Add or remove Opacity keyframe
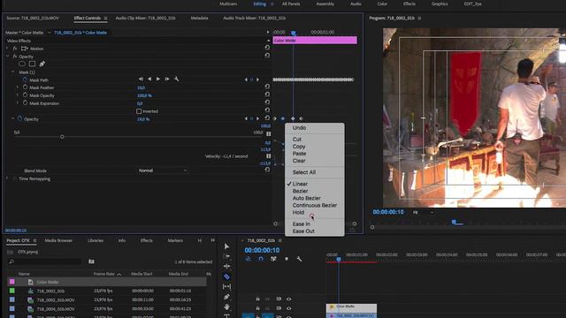566x318 pixels. point(251,118)
